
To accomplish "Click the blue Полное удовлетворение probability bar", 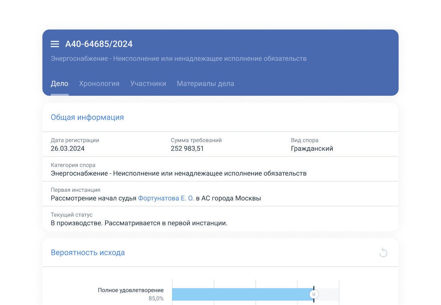I will tap(241, 294).
